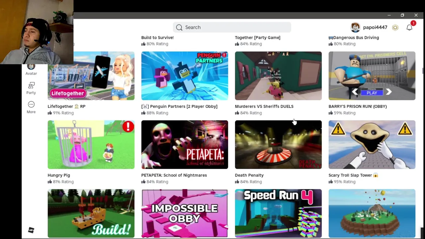Open the Avatar sidebar item
The height and width of the screenshot is (239, 425).
click(31, 70)
